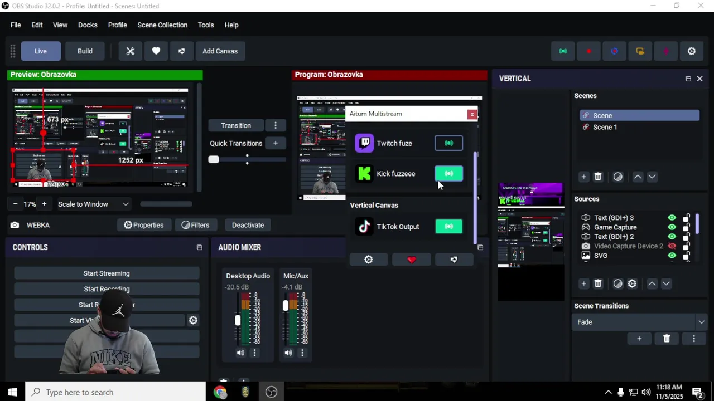
Task: Open the Scale to Window dropdown
Action: tap(94, 204)
